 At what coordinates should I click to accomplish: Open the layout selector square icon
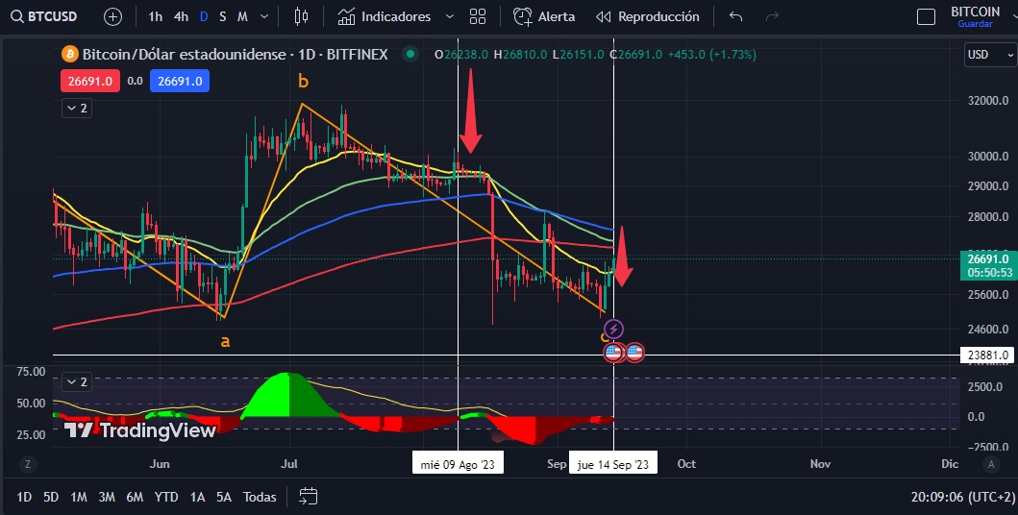click(x=926, y=17)
